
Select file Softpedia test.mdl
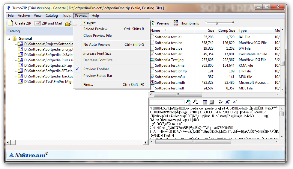169,88
